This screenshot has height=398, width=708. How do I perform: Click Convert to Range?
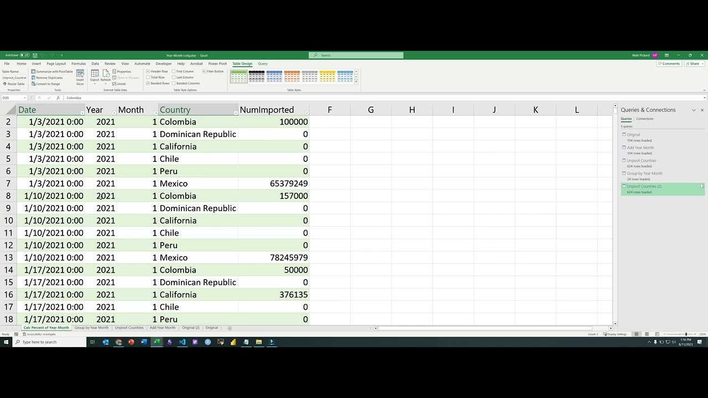click(x=46, y=83)
